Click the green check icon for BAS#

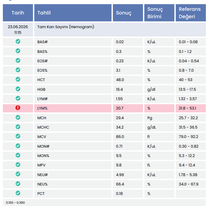pyautogui.click(x=18, y=41)
